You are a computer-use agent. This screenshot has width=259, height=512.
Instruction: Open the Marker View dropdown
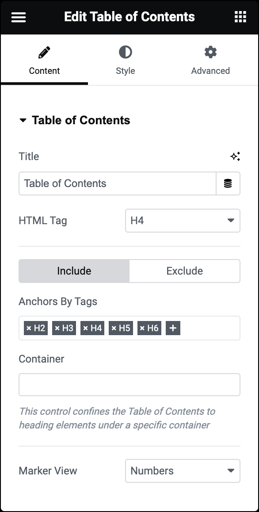183,471
